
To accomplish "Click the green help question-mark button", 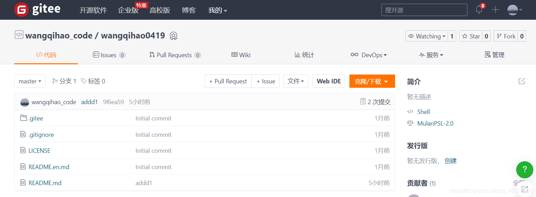I will (525, 169).
